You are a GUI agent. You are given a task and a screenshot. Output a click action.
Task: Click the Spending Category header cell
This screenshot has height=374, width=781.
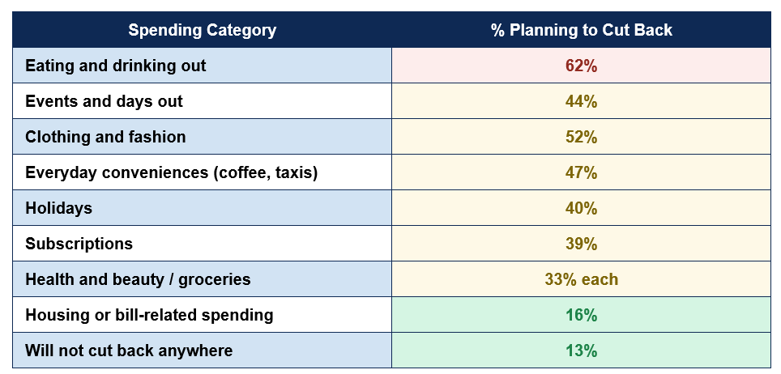point(203,30)
